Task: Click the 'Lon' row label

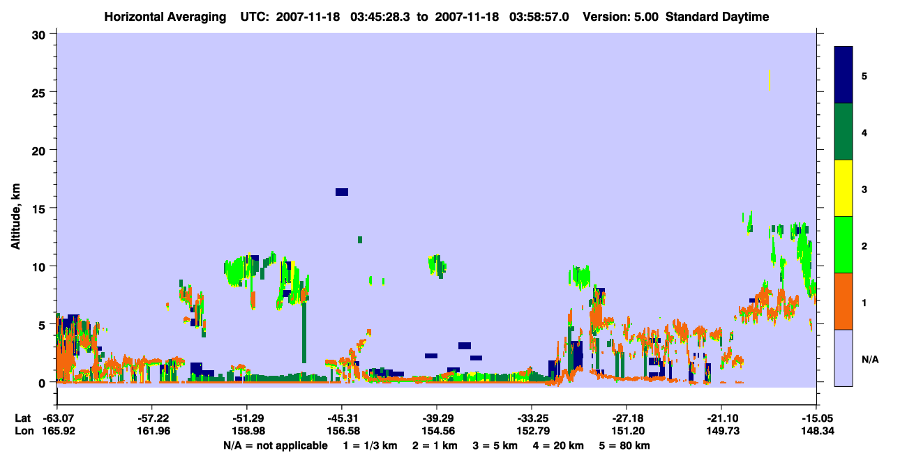Action: (23, 431)
